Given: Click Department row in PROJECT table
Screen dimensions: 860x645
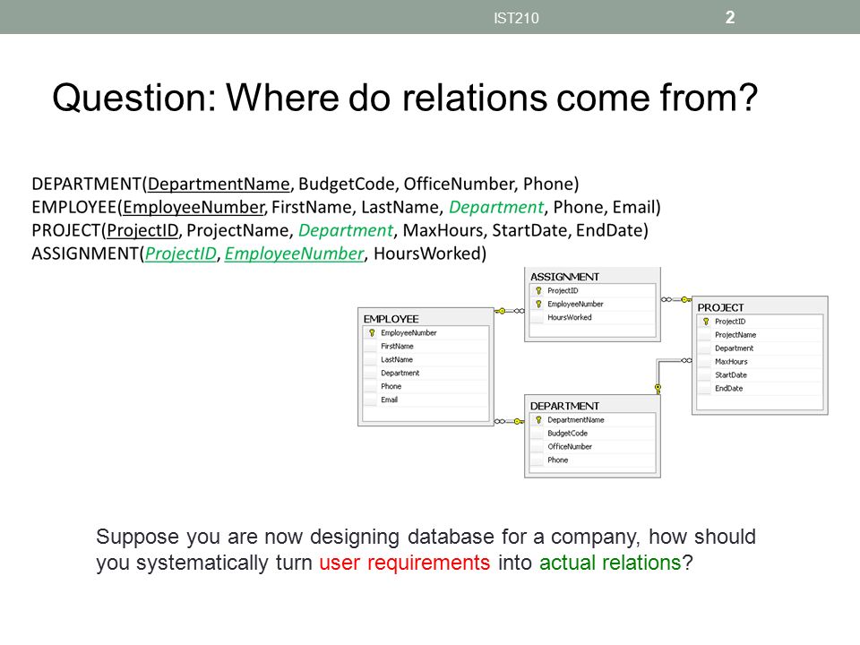Looking at the screenshot, I should point(760,348).
